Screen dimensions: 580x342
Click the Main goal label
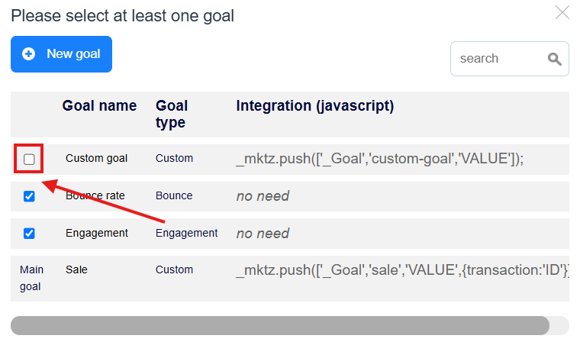[31, 278]
